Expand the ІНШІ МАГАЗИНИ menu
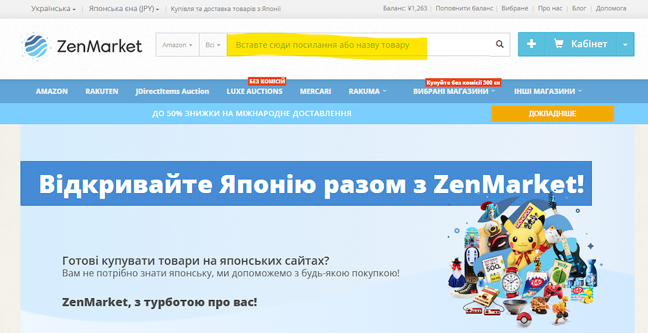This screenshot has width=648, height=333. [x=548, y=91]
